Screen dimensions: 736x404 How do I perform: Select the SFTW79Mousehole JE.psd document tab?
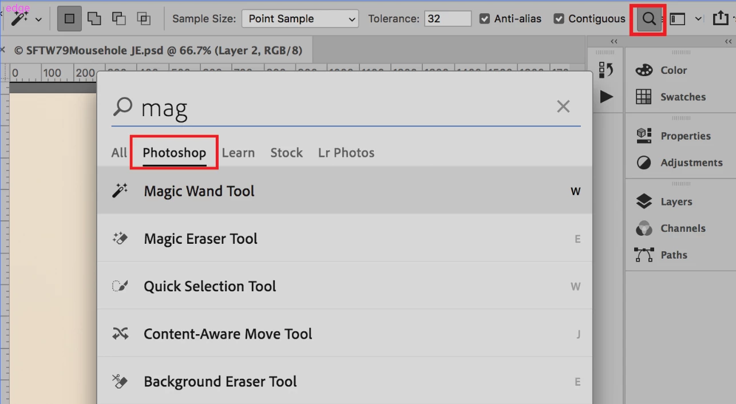click(158, 50)
